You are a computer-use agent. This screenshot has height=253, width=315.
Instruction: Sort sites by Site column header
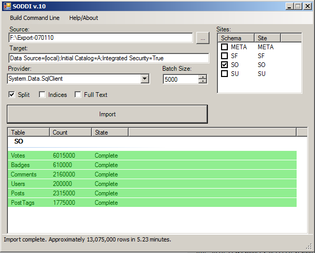point(267,38)
